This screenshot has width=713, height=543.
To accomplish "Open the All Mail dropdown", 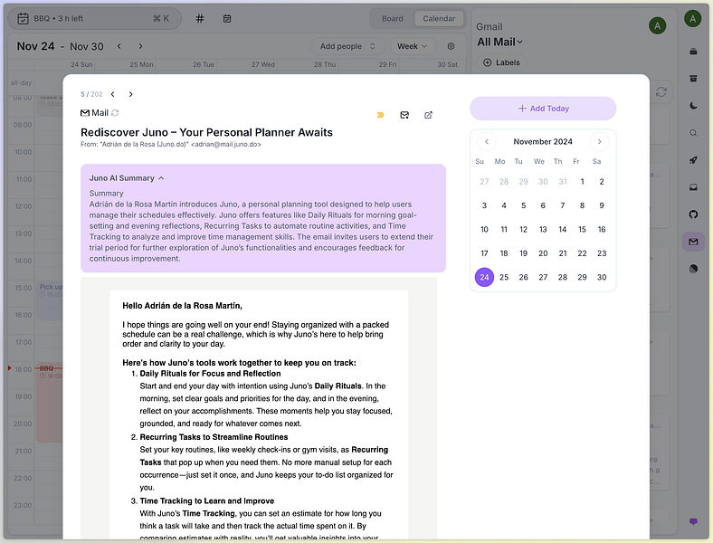I will click(x=499, y=42).
